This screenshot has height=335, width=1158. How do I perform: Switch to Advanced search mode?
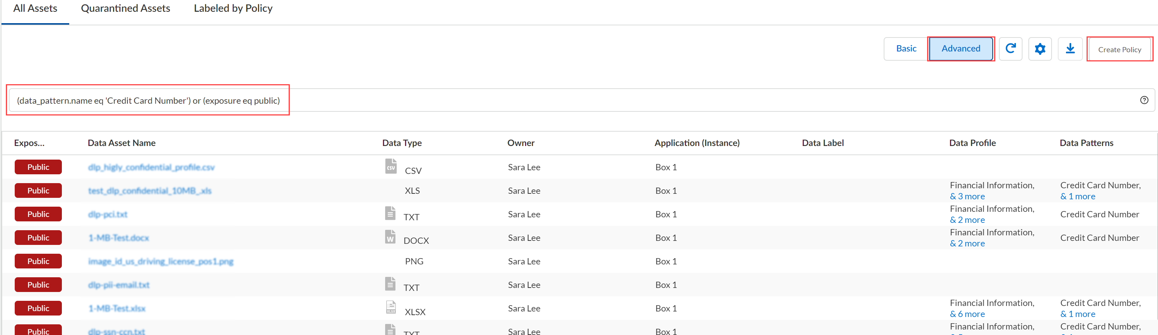(961, 49)
